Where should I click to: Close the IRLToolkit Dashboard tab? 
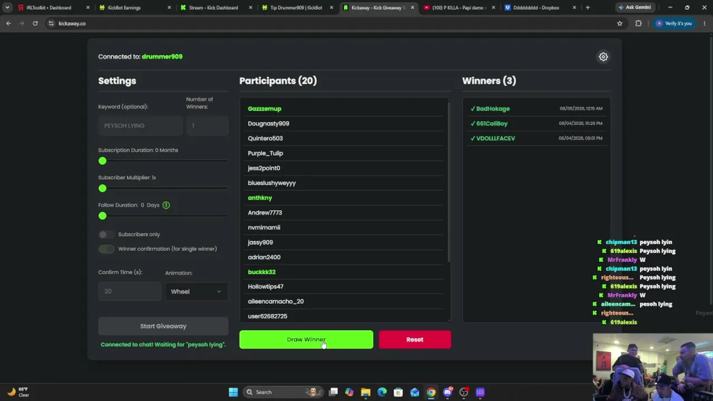coord(88,8)
